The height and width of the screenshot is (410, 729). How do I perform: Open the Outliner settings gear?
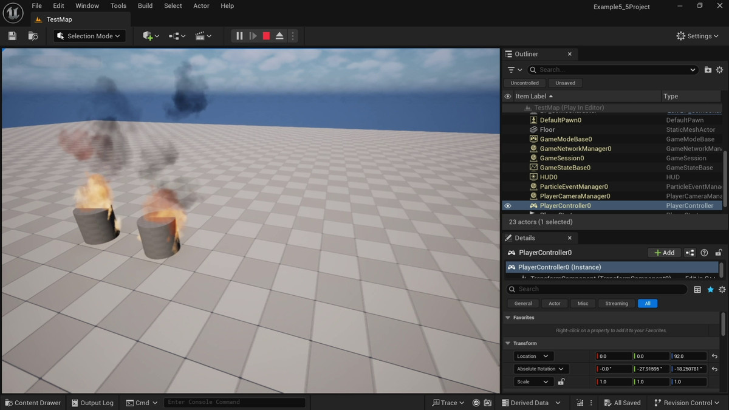(720, 70)
